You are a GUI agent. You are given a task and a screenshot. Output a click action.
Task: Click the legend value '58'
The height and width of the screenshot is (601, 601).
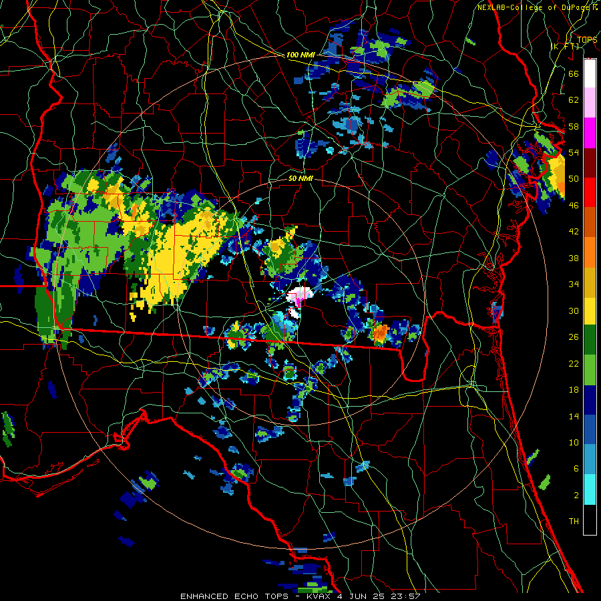coord(574,126)
